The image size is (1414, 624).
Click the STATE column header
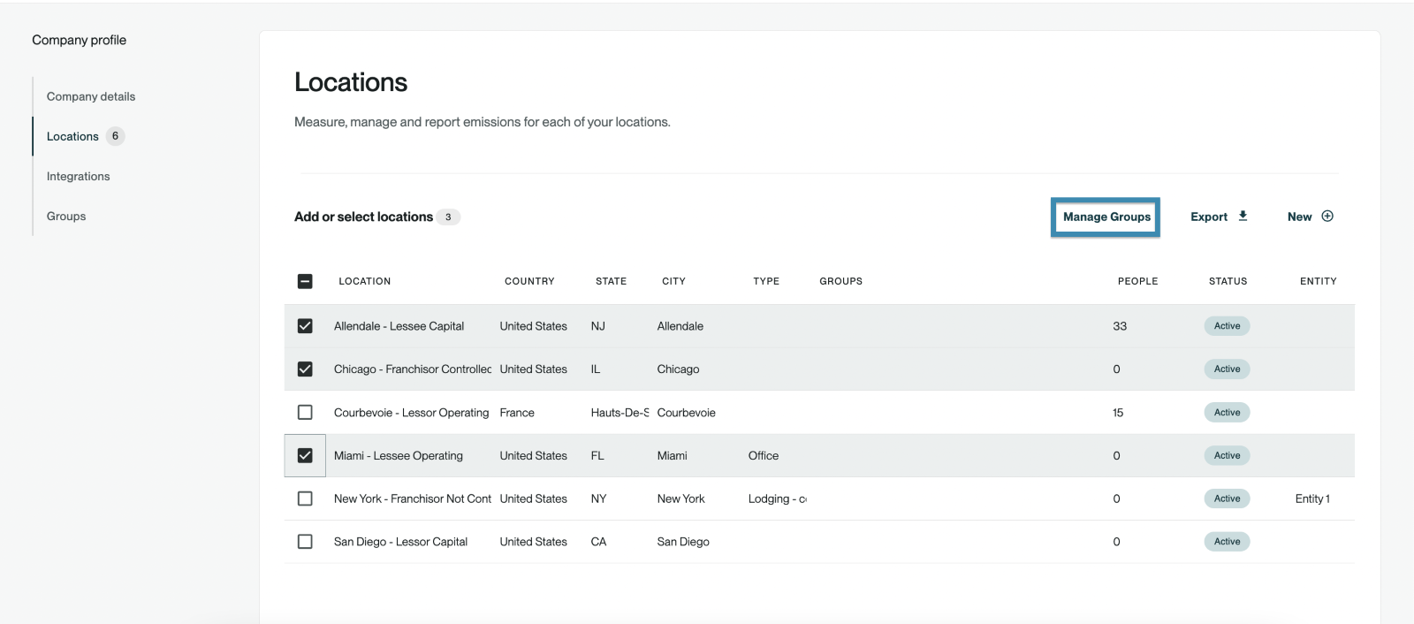click(611, 281)
